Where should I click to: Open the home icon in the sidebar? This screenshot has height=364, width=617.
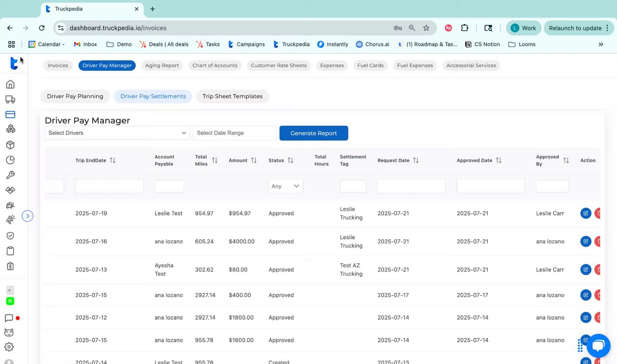(x=10, y=84)
